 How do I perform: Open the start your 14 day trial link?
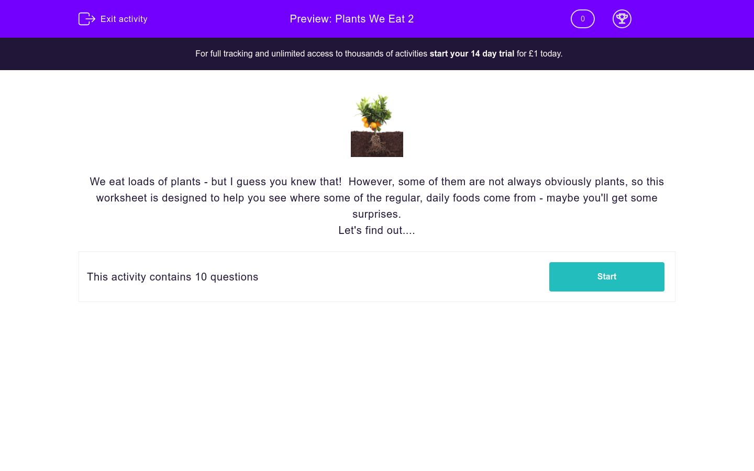click(x=472, y=53)
